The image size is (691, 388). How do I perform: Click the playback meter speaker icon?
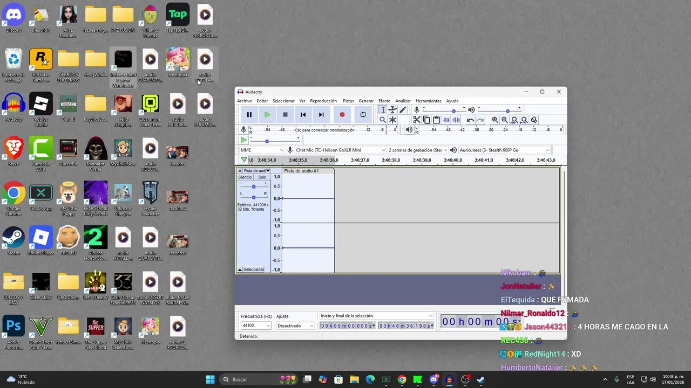pos(409,129)
